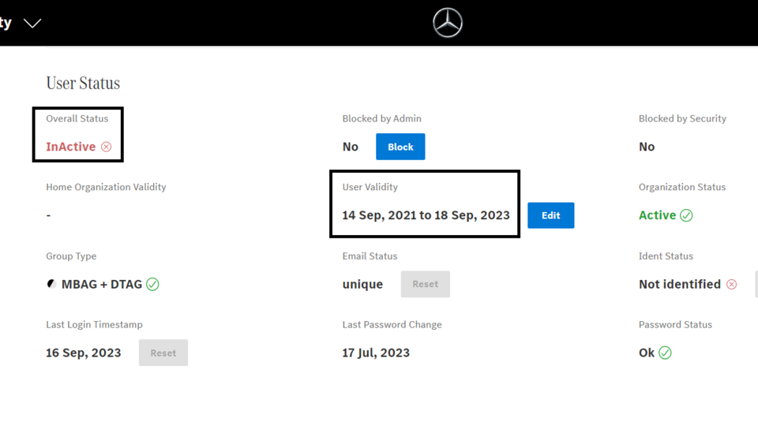The height and width of the screenshot is (426, 758).
Task: Click the Blocked by Security No value
Action: tap(647, 147)
